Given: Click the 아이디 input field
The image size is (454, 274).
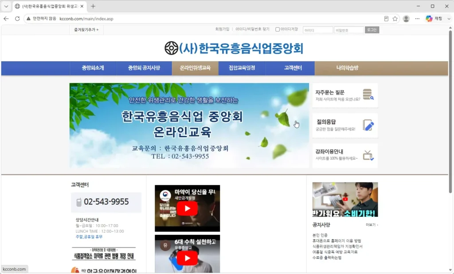Looking at the screenshot, I should (x=317, y=30).
